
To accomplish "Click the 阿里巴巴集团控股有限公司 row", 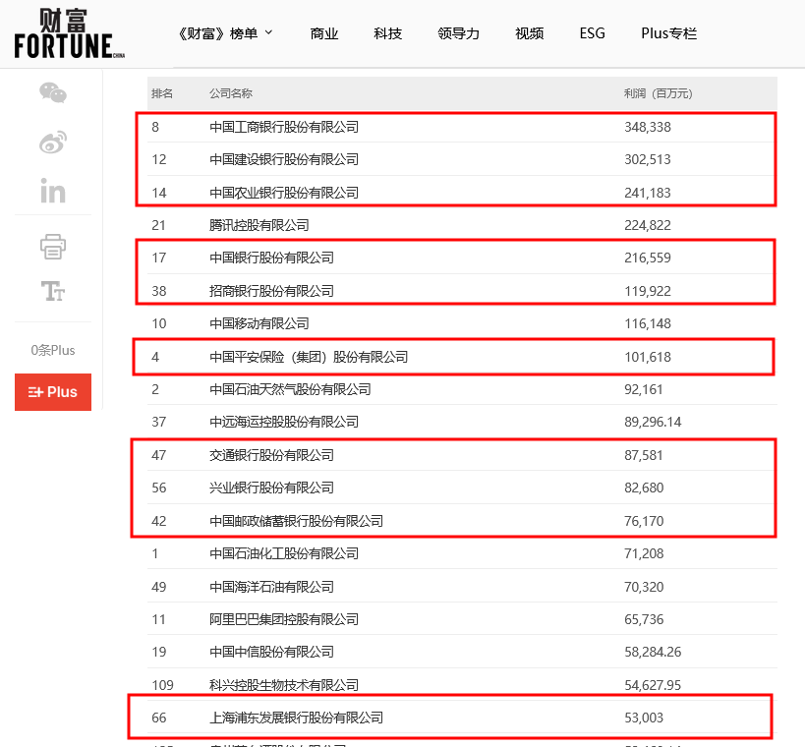I will click(x=284, y=619).
